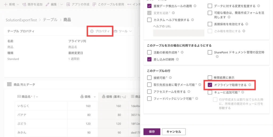The width and height of the screenshot is (273, 137).
Task: Click the table icon beside 商品 列とデータ
Action: tap(9, 84)
